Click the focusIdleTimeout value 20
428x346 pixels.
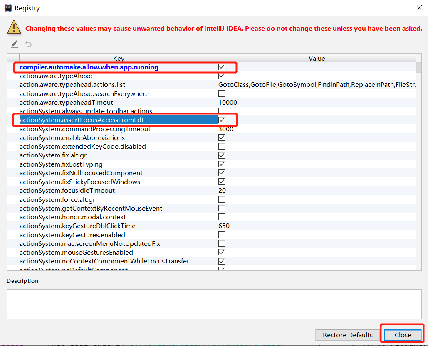pos(222,190)
